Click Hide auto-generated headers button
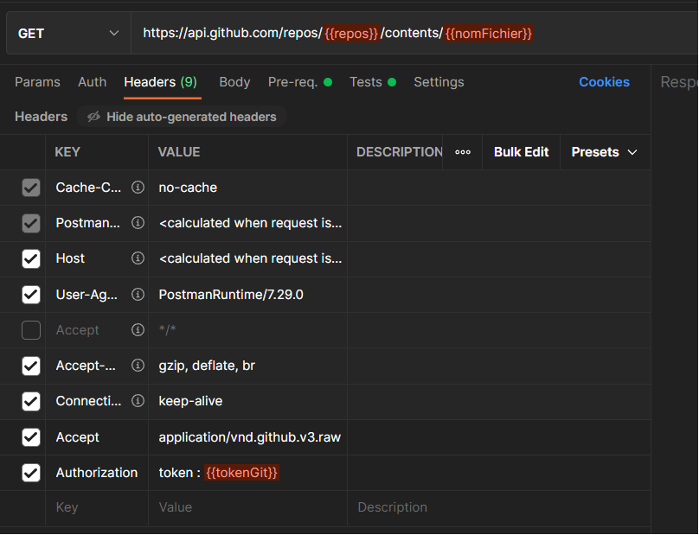699x535 pixels. [182, 117]
